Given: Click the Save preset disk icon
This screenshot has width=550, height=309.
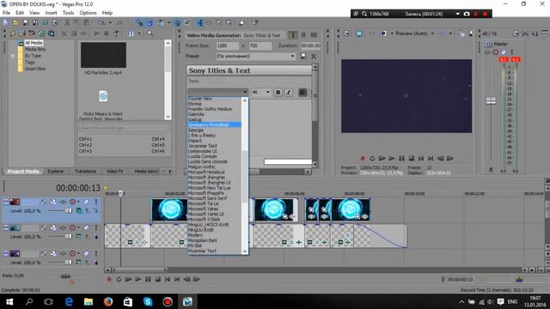Looking at the screenshot, I should coord(303,56).
